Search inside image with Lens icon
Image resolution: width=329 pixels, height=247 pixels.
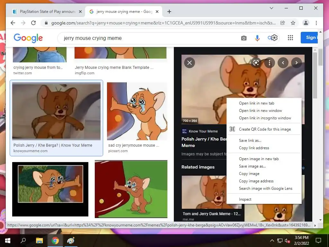point(256,63)
